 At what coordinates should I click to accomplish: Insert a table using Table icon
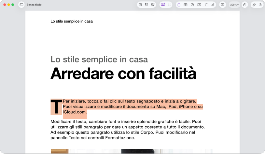coord(186,5)
